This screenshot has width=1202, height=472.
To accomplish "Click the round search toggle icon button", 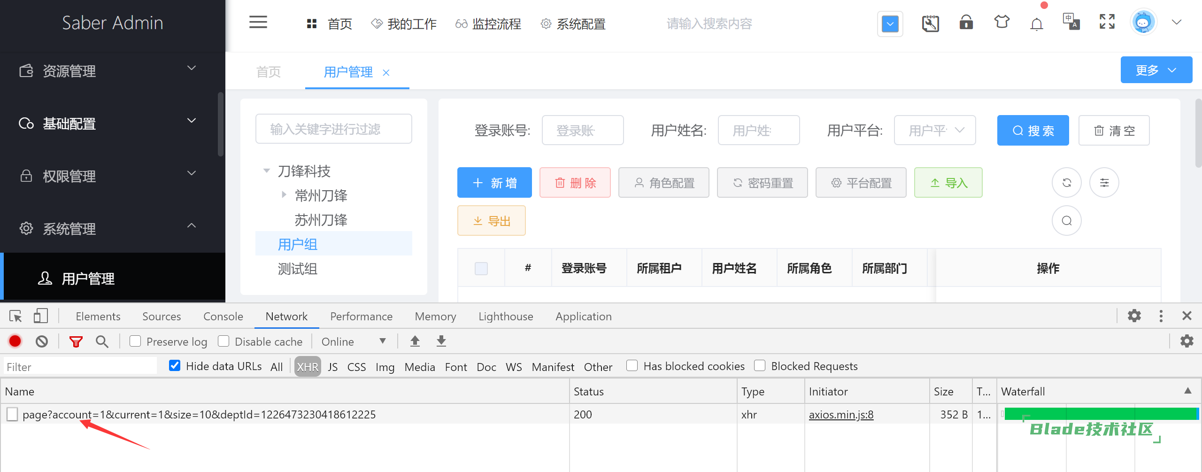I will coord(1067,221).
